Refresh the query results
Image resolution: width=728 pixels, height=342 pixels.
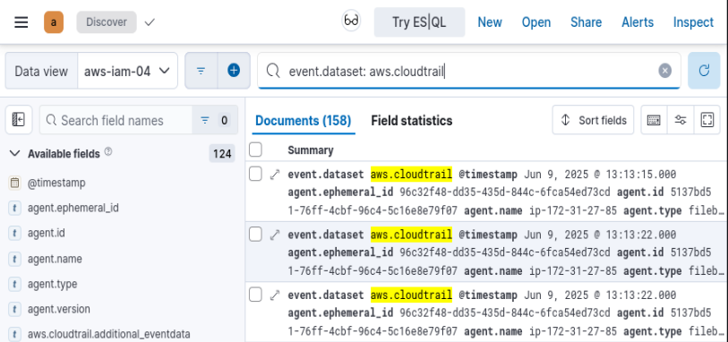704,71
